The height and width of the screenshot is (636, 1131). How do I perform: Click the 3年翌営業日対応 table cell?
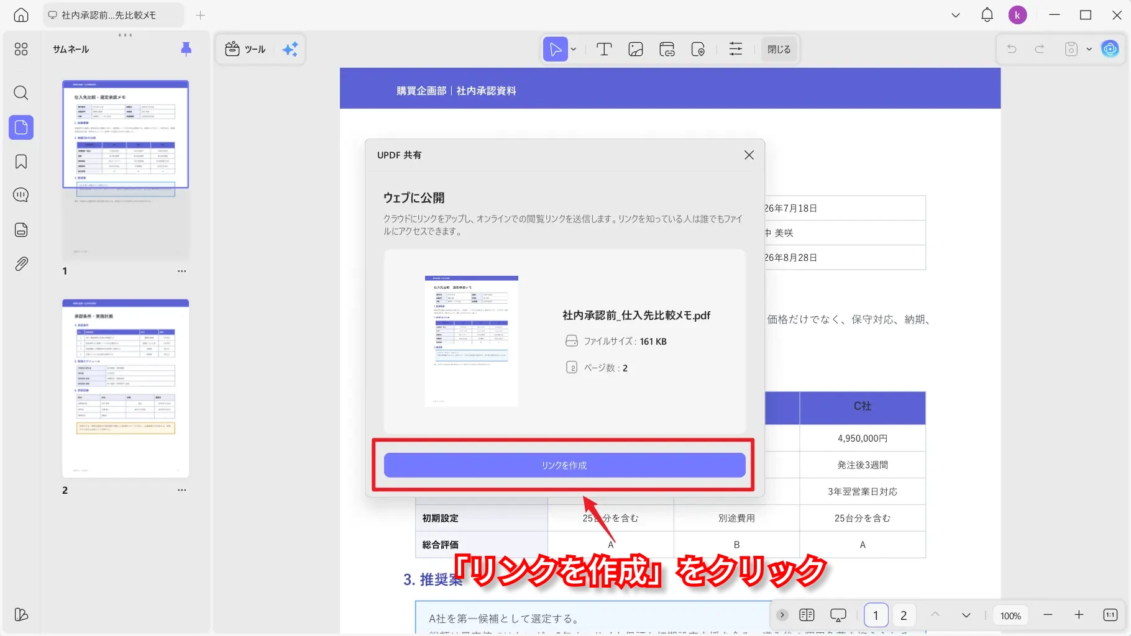863,491
